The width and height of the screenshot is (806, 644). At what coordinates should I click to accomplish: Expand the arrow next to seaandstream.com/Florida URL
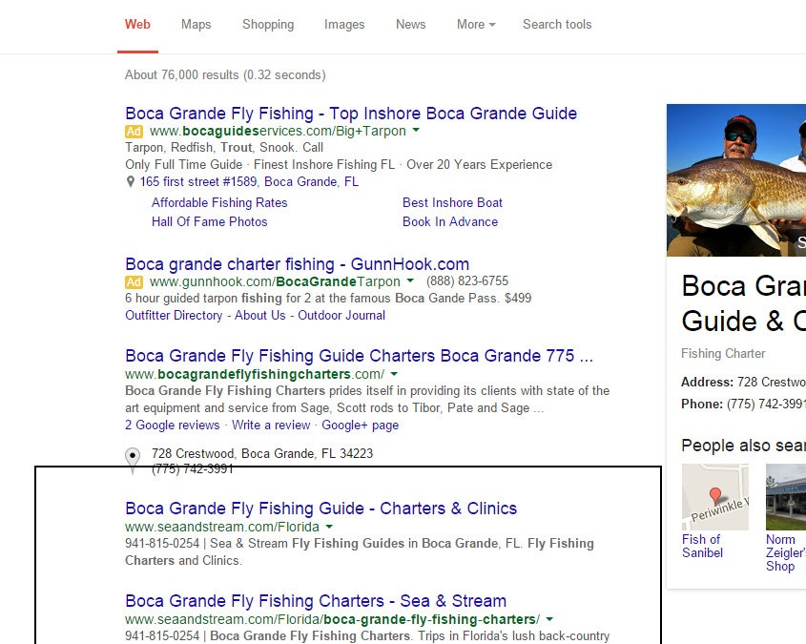pyautogui.click(x=329, y=527)
